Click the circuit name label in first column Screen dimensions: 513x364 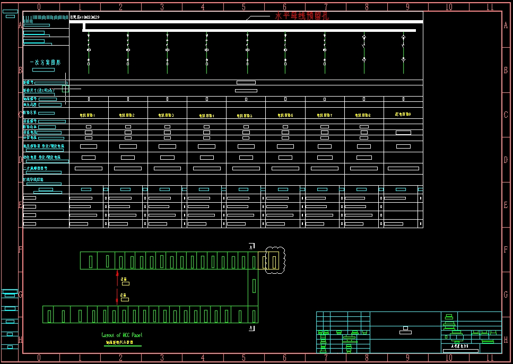point(88,115)
